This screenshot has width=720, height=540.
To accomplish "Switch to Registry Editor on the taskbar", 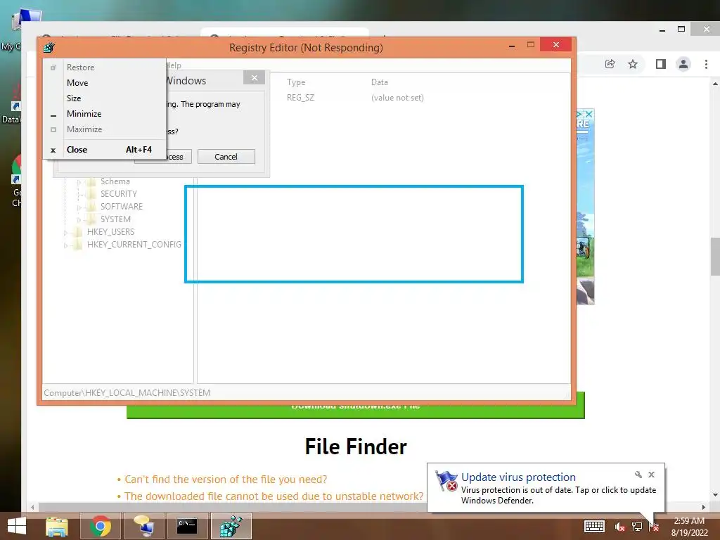I will 231,526.
